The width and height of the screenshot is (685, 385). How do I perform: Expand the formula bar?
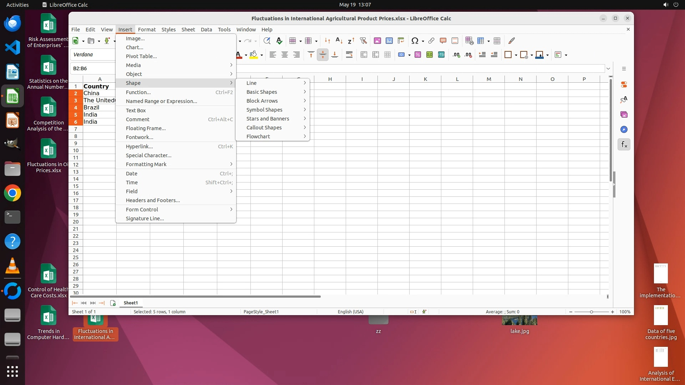click(608, 68)
